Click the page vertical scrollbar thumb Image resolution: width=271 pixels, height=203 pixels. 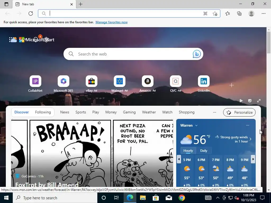[x=269, y=43]
